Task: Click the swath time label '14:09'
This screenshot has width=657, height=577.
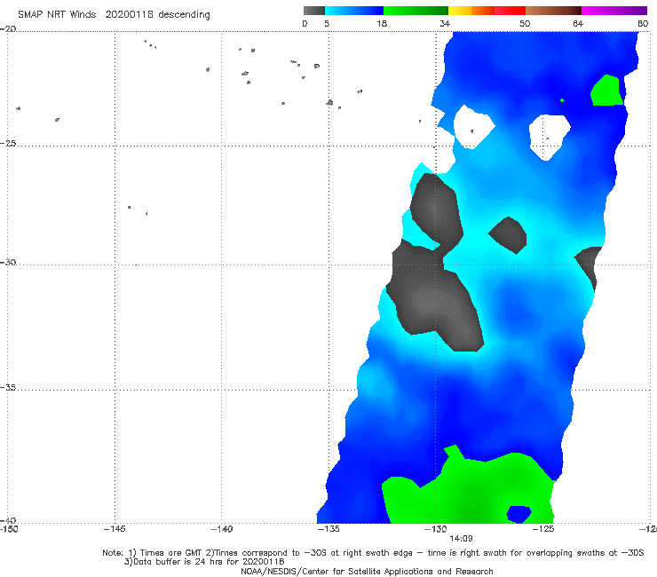Action: pos(461,539)
